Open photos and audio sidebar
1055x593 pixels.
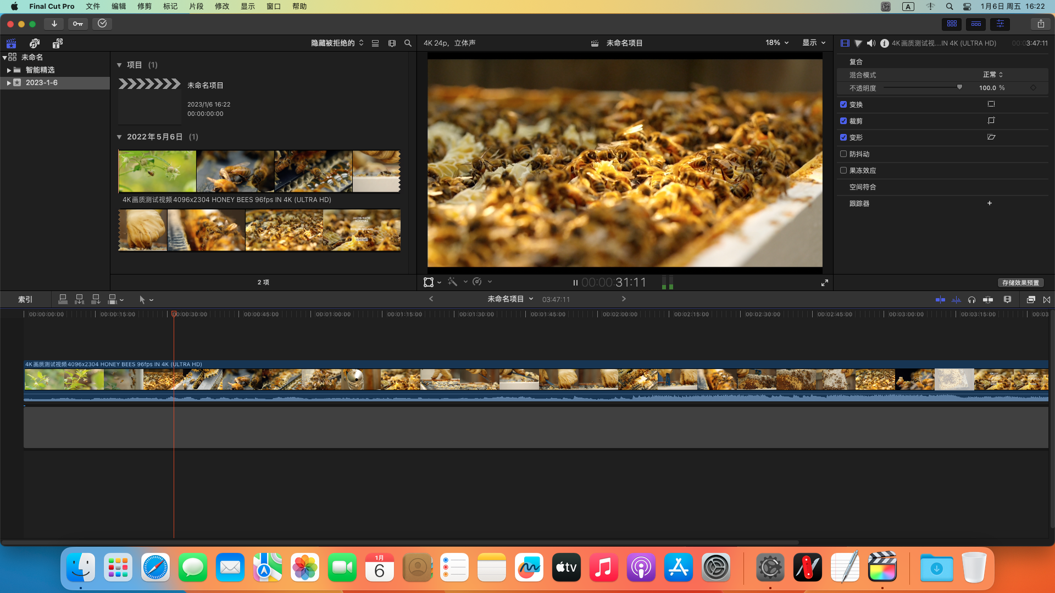[x=35, y=43]
